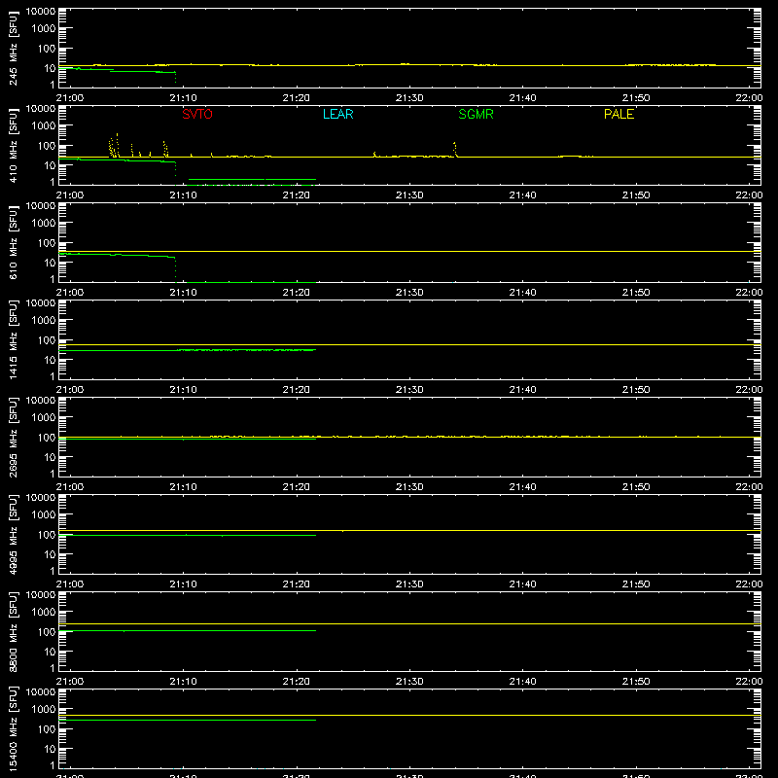
Task: Click the 21:00 tick label under 610 MHz plot
Action: point(70,293)
